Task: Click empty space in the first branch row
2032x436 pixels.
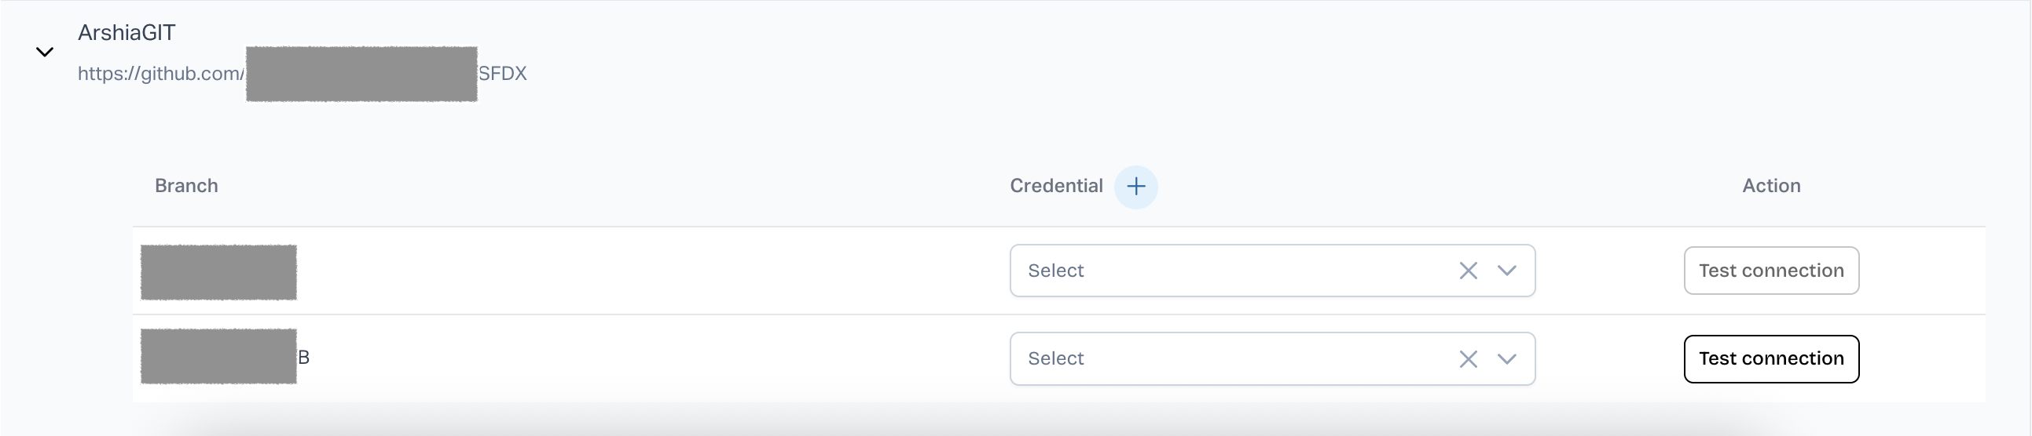Action: point(631,271)
